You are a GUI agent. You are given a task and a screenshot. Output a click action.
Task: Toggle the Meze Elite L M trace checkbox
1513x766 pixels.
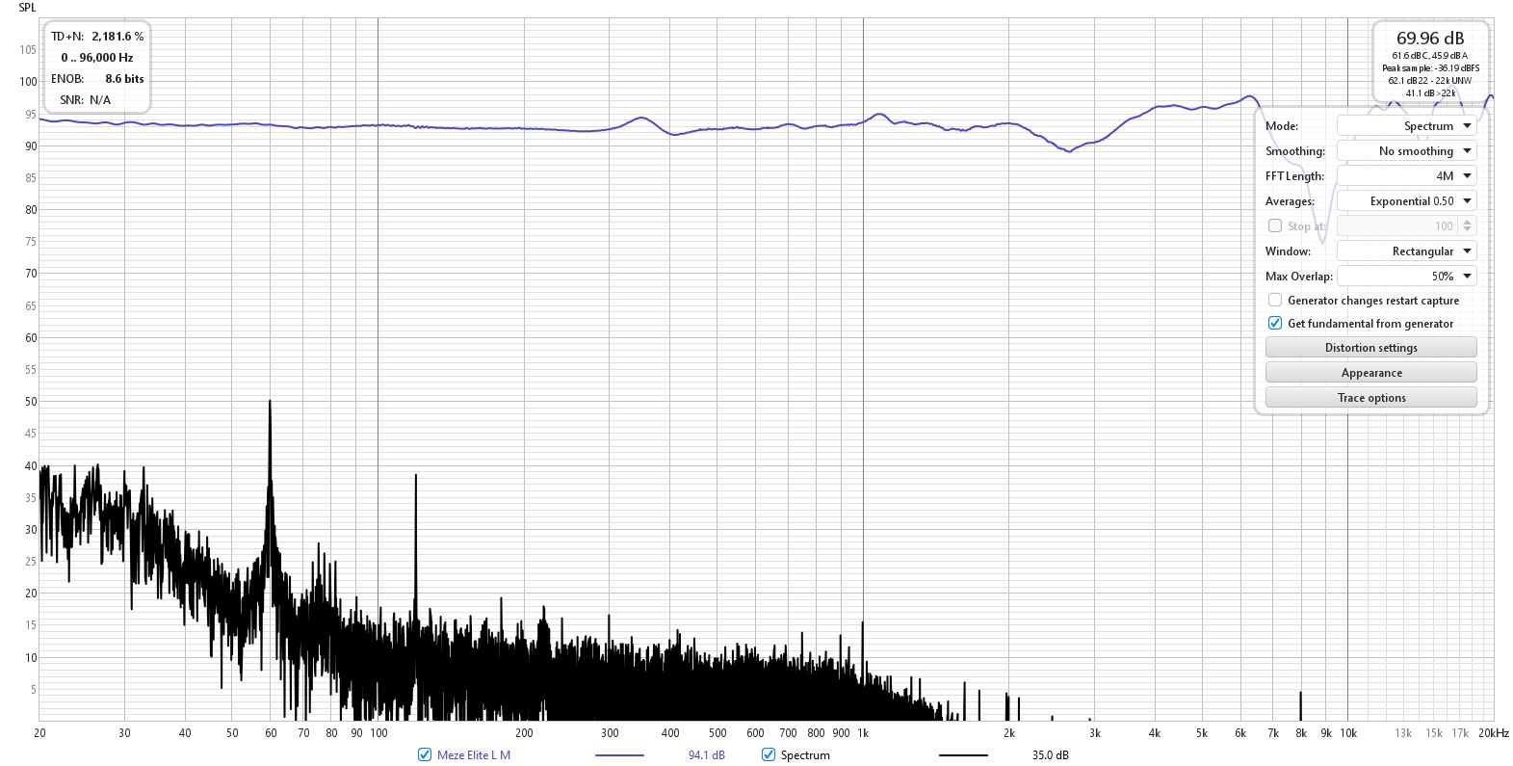(425, 754)
